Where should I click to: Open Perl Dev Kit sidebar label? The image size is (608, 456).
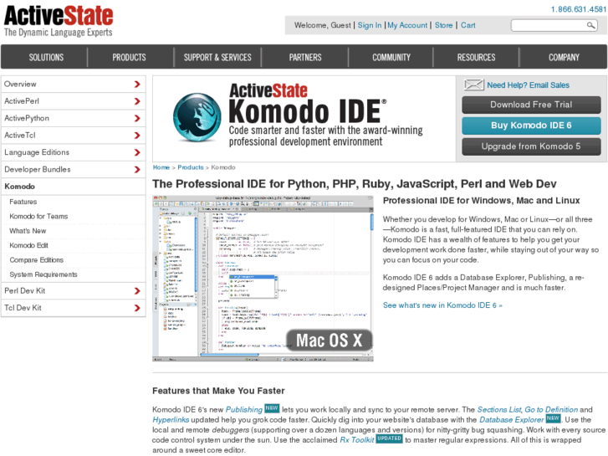click(24, 291)
